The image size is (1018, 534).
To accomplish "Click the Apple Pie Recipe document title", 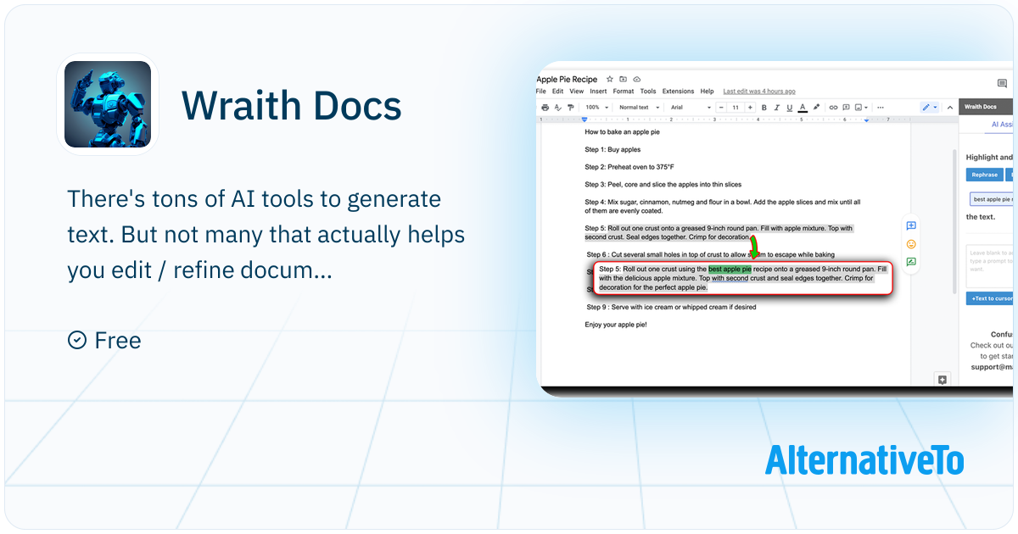I will click(x=567, y=80).
